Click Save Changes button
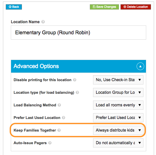156x155 pixels. click(104, 7)
